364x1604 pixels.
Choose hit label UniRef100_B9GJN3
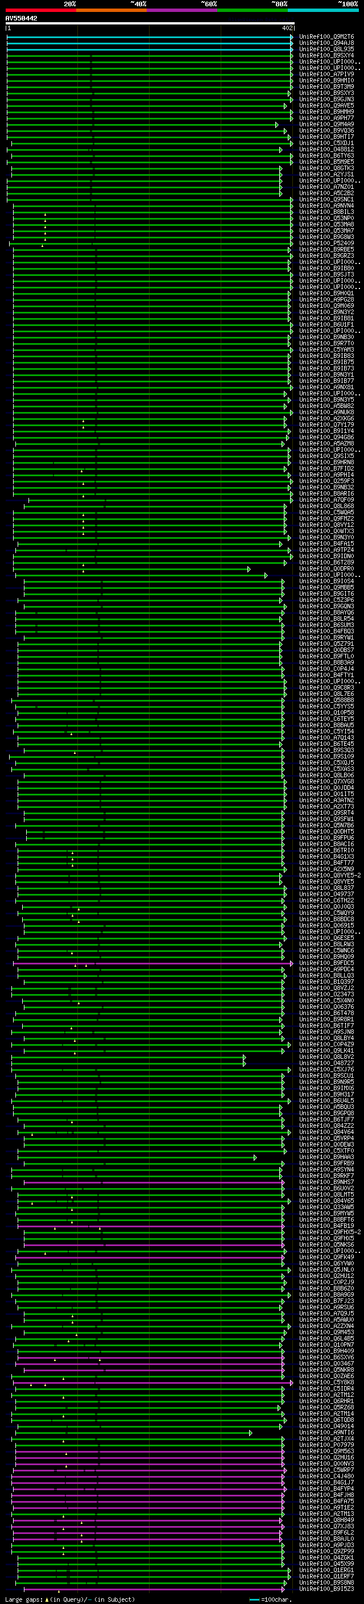click(326, 99)
